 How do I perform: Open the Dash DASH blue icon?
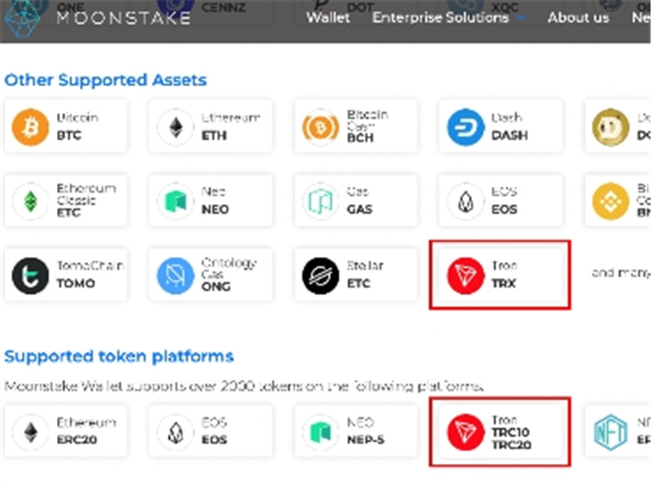pyautogui.click(x=465, y=127)
